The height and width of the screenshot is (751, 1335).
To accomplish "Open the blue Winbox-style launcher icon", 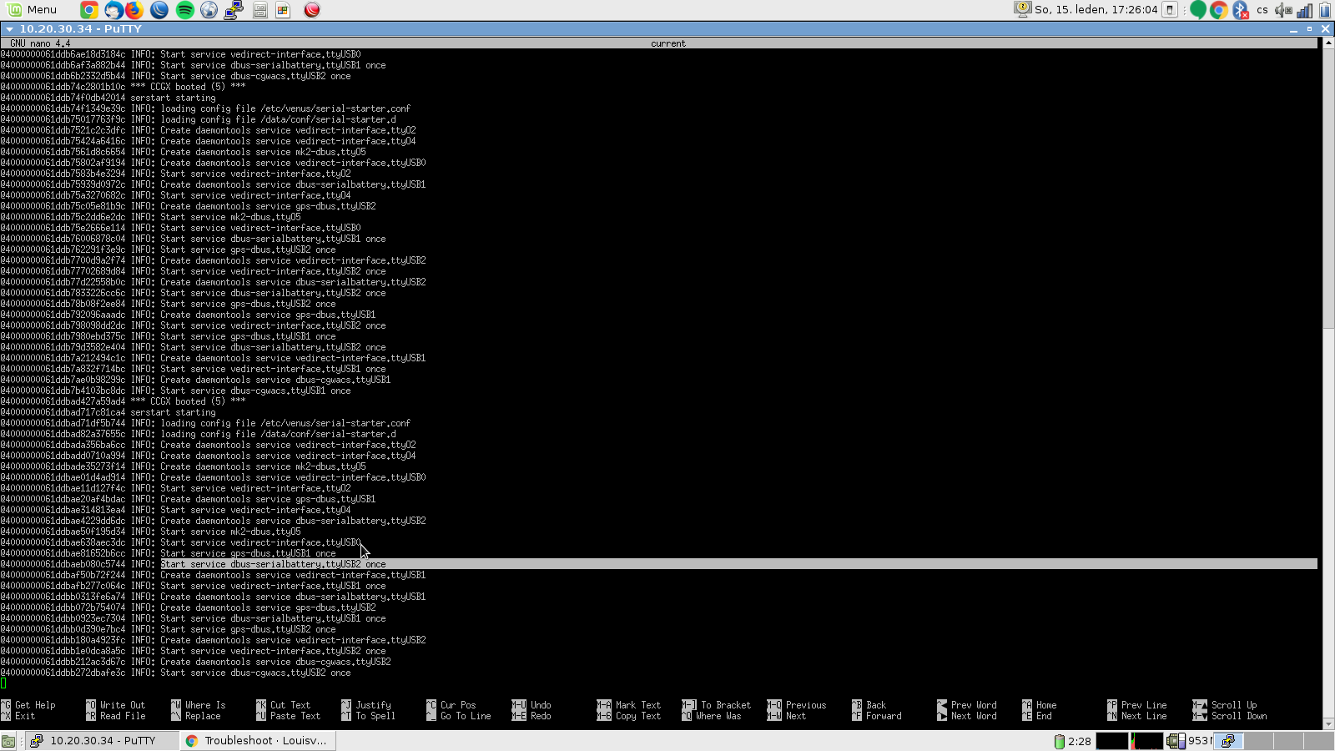I will coord(159,10).
